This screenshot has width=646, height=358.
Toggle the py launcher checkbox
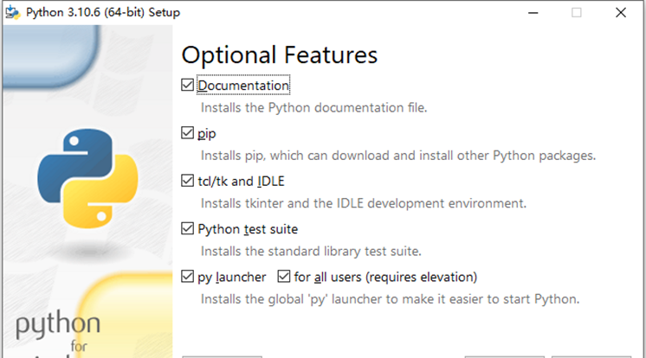[x=187, y=276]
